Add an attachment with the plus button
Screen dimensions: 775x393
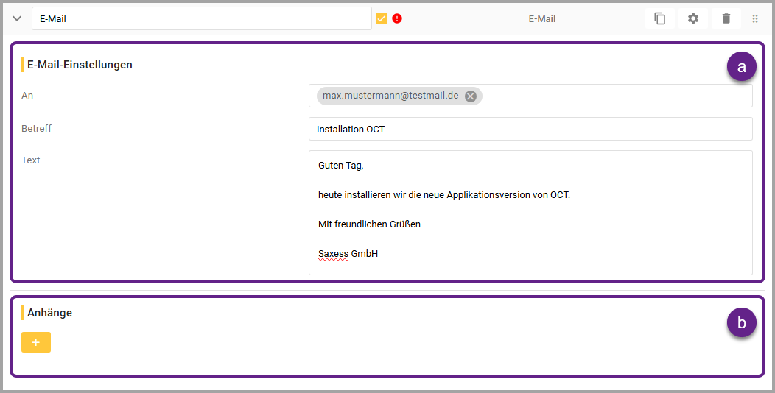pyautogui.click(x=36, y=342)
